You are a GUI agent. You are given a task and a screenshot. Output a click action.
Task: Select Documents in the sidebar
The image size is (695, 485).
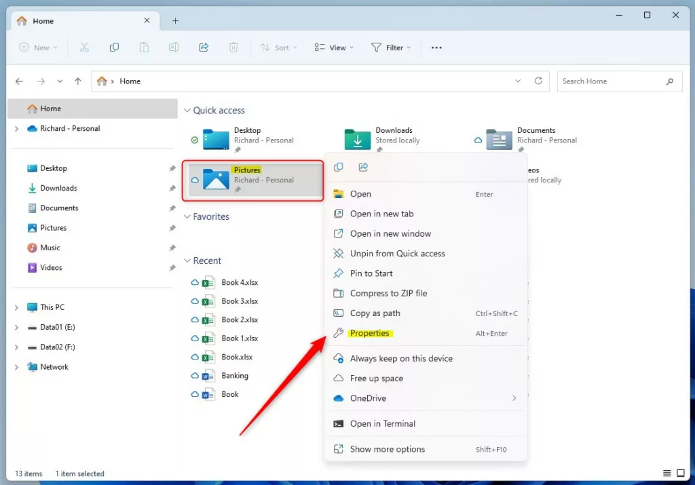tap(92, 208)
